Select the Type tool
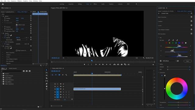This screenshot has width=195, height=110. [x=47, y=89]
